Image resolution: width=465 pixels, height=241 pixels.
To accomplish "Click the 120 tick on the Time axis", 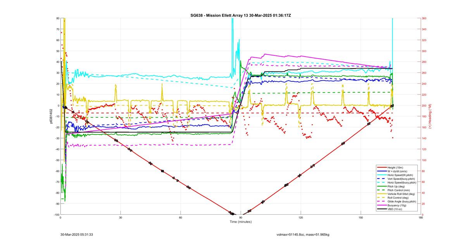I will pyautogui.click(x=301, y=218).
